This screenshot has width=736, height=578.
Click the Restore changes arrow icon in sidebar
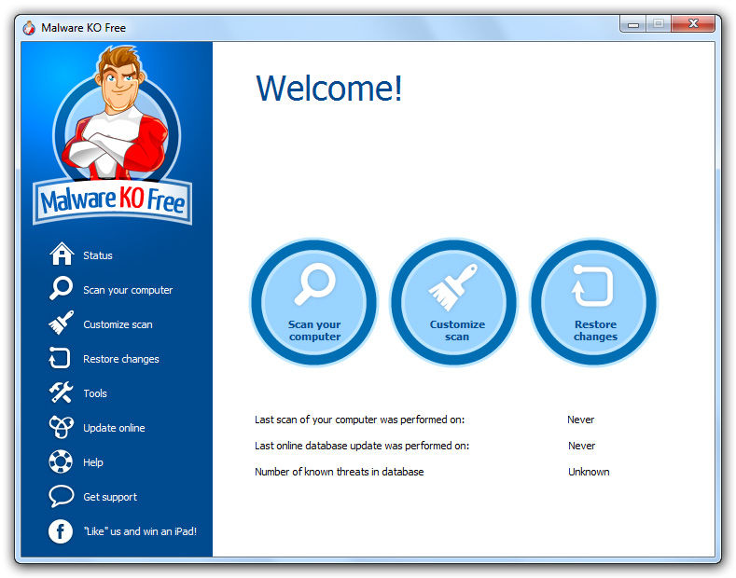(60, 358)
